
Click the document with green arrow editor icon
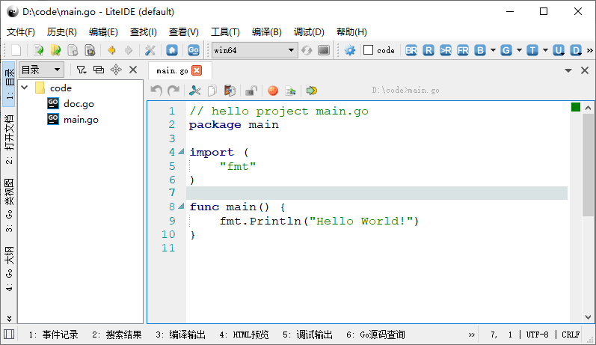tap(290, 91)
